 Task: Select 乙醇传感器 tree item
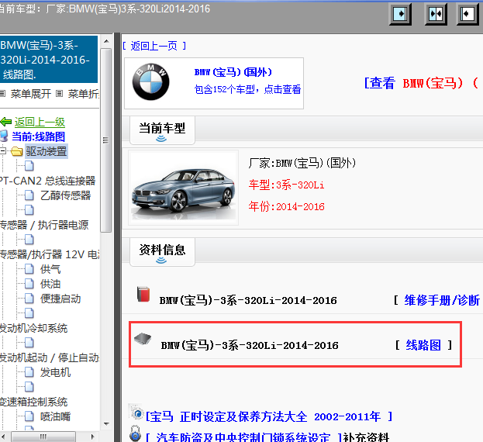[x=66, y=195]
